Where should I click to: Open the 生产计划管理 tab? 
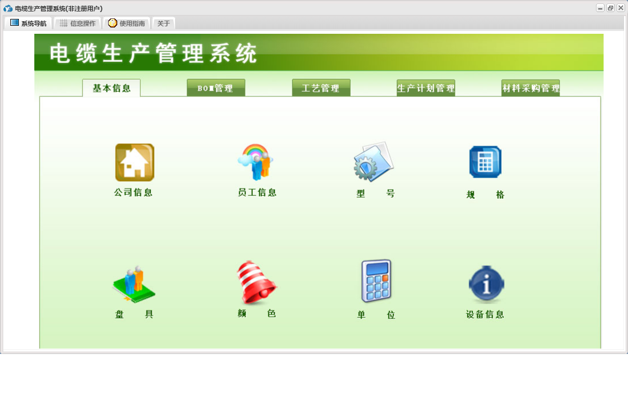click(x=426, y=88)
